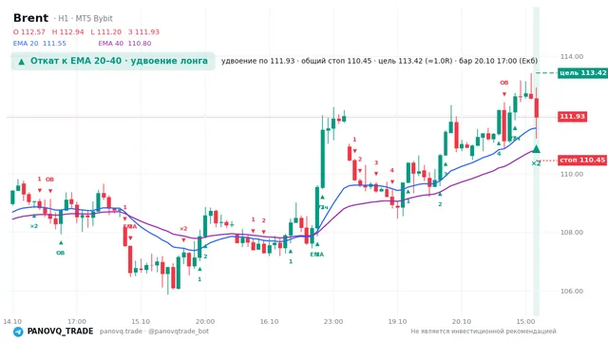Click the 106.00 price axis label
This screenshot has width=608, height=342.
coord(572,292)
